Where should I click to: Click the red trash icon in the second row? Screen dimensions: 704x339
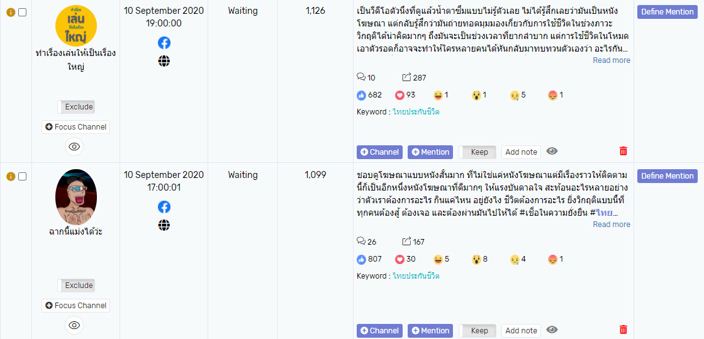623,330
